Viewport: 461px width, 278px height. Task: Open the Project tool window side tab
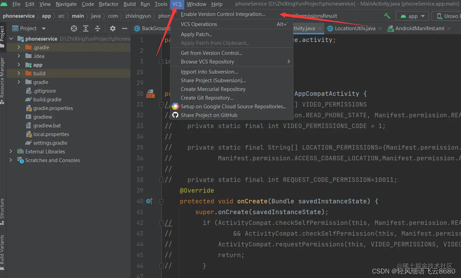[2, 36]
